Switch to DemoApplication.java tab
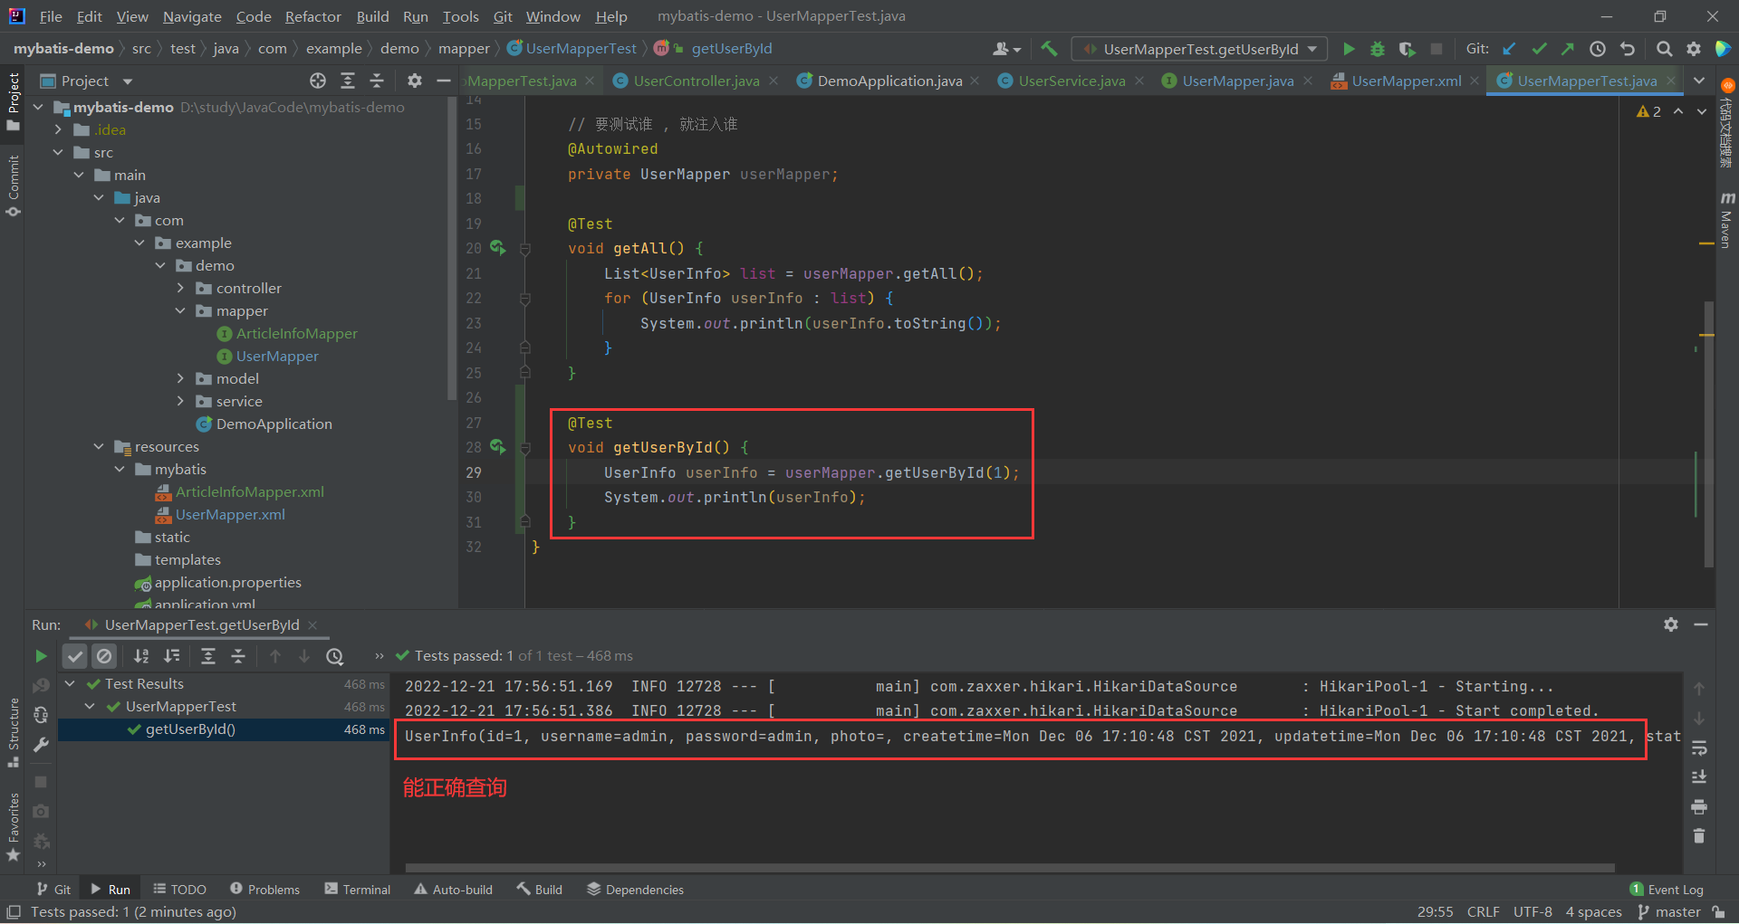 pyautogui.click(x=889, y=81)
